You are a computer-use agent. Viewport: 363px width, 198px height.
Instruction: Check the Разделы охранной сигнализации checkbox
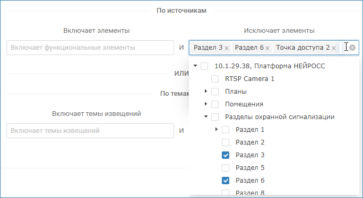(x=215, y=117)
